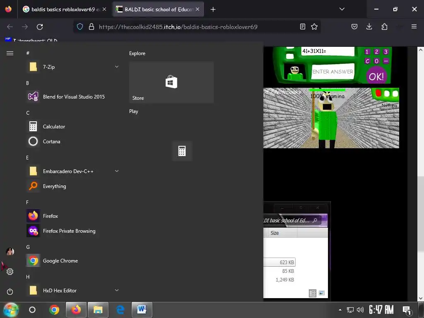The image size is (424, 318).
Task: Click keypad digit 3 in math screenshot
Action: click(x=386, y=52)
